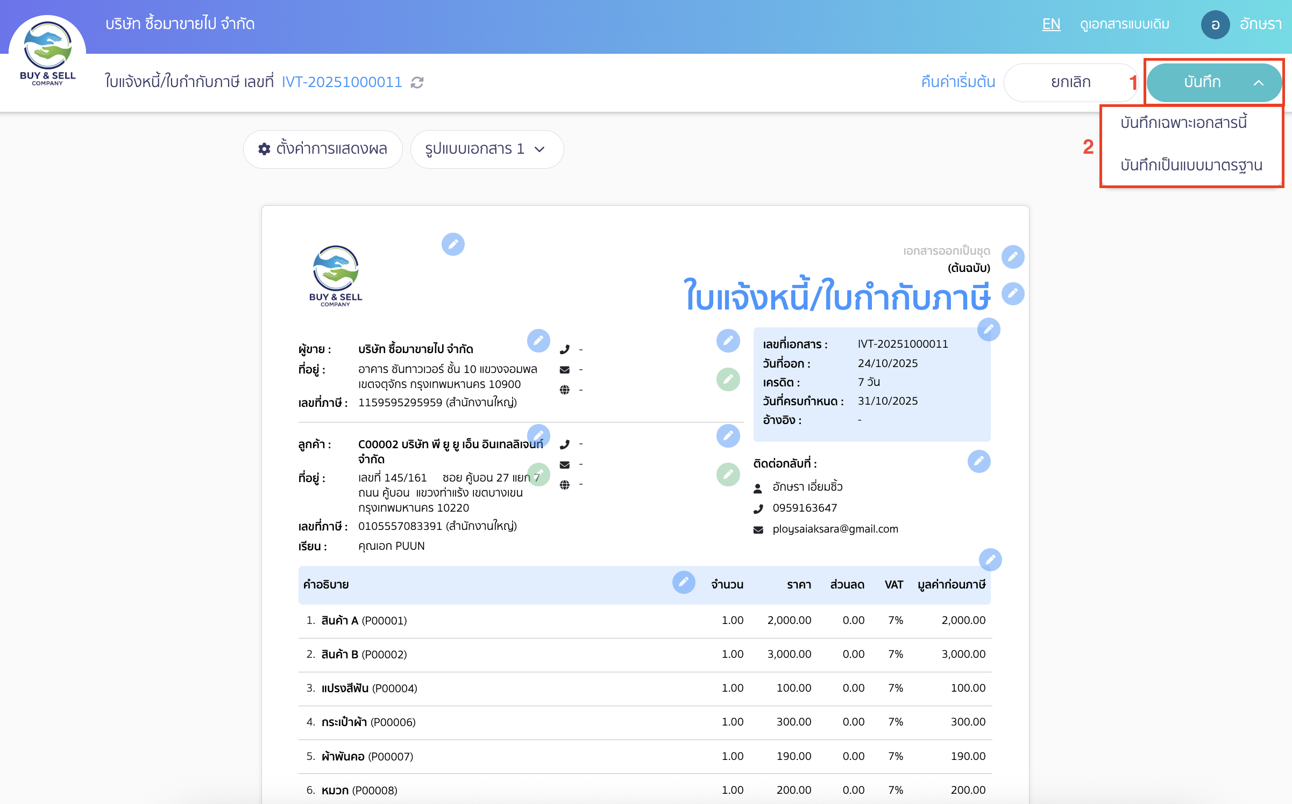Edit เอกสารออกเป็นชุด with its pencil icon
Screen dimensions: 1292x804
pos(1013,257)
